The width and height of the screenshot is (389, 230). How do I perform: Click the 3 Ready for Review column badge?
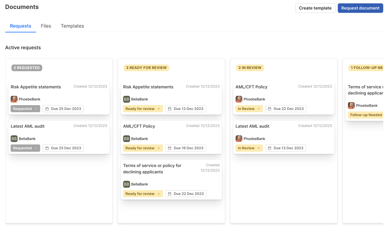[146, 68]
